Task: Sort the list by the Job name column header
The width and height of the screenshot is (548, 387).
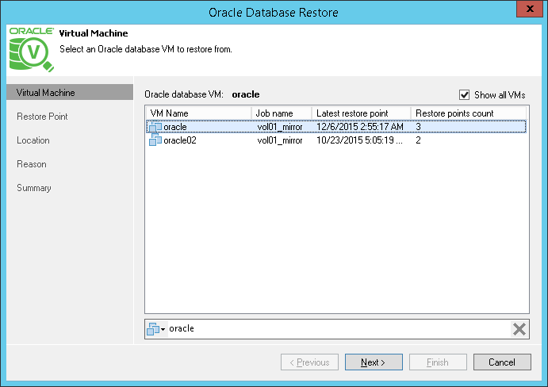Action: click(x=282, y=113)
